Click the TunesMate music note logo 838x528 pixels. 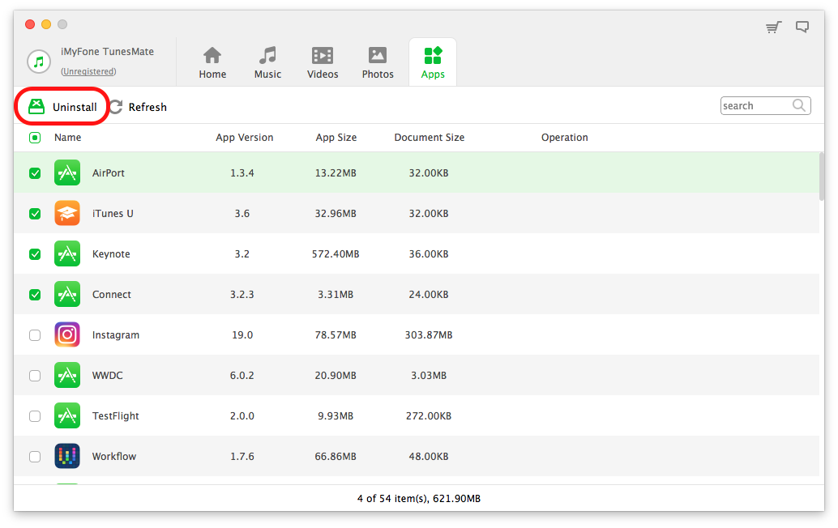pyautogui.click(x=38, y=62)
